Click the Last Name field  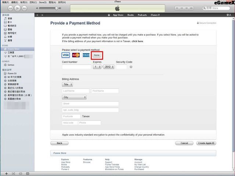click(x=76, y=91)
